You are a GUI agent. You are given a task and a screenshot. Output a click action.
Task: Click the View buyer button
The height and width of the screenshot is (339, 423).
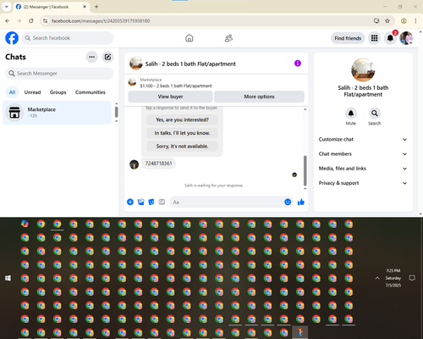click(170, 97)
